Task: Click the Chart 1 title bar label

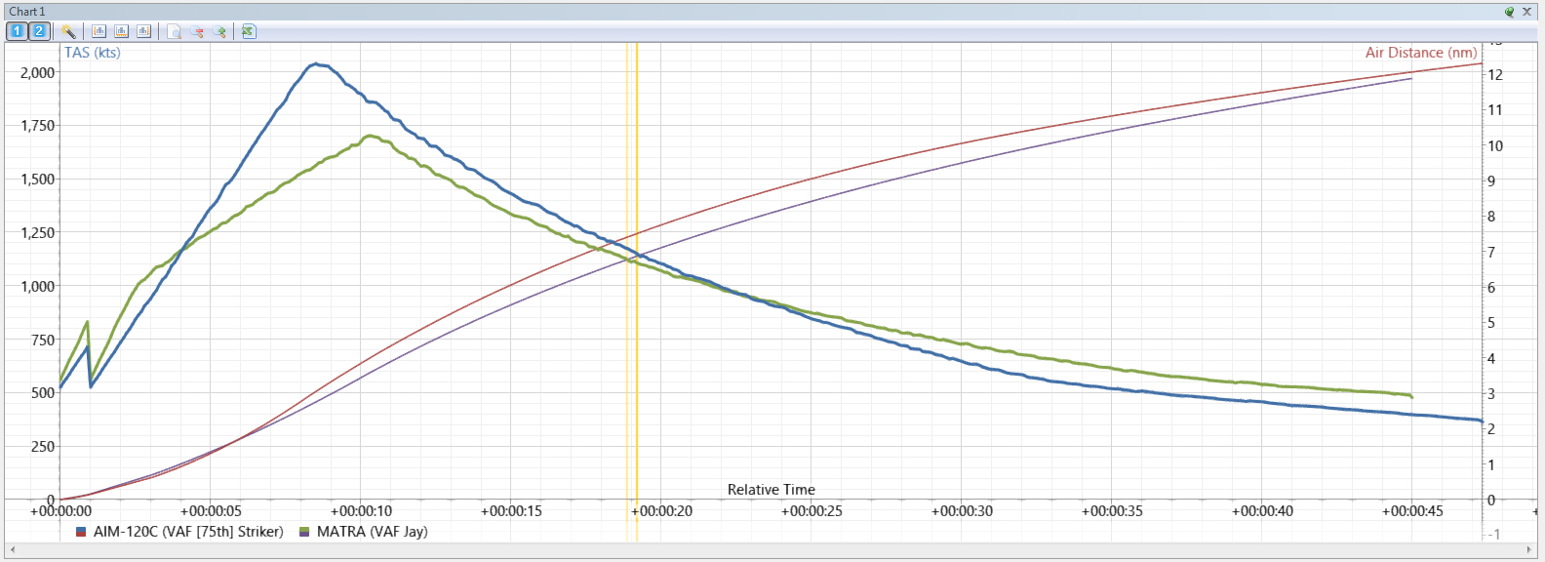Action: pos(27,12)
